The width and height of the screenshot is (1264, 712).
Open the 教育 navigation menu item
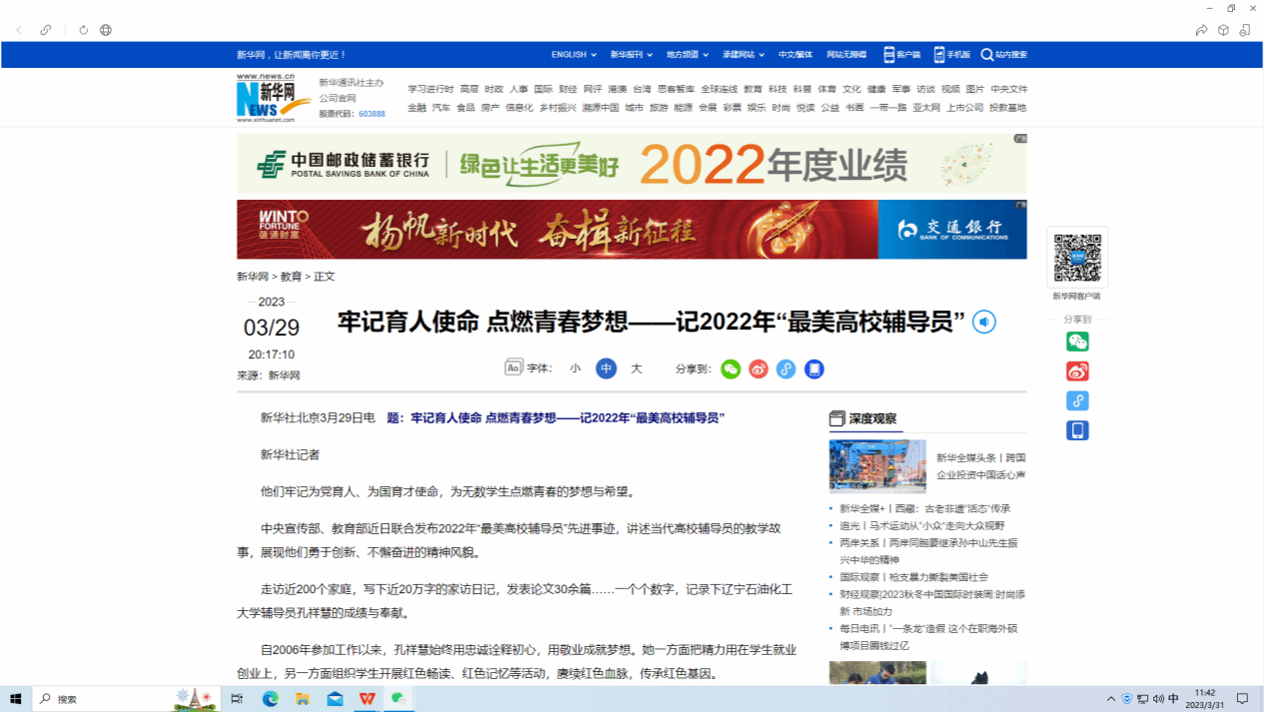click(x=753, y=89)
